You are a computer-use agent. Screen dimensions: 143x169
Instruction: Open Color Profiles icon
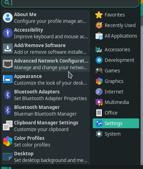coord(8,141)
